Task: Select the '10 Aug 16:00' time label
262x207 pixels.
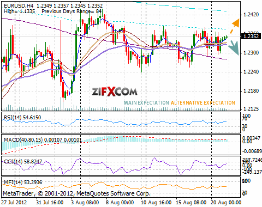Action: coord(156,203)
